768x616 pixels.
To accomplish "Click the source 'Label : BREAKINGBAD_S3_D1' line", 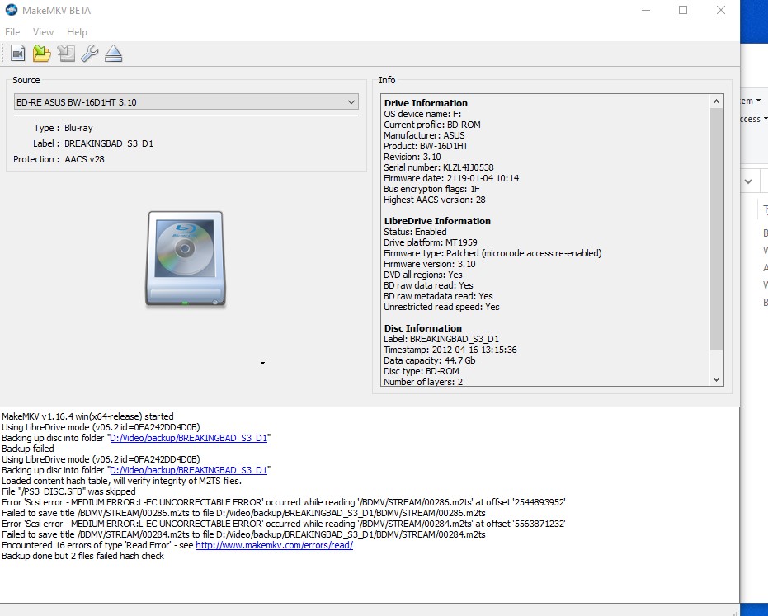I will (93, 143).
